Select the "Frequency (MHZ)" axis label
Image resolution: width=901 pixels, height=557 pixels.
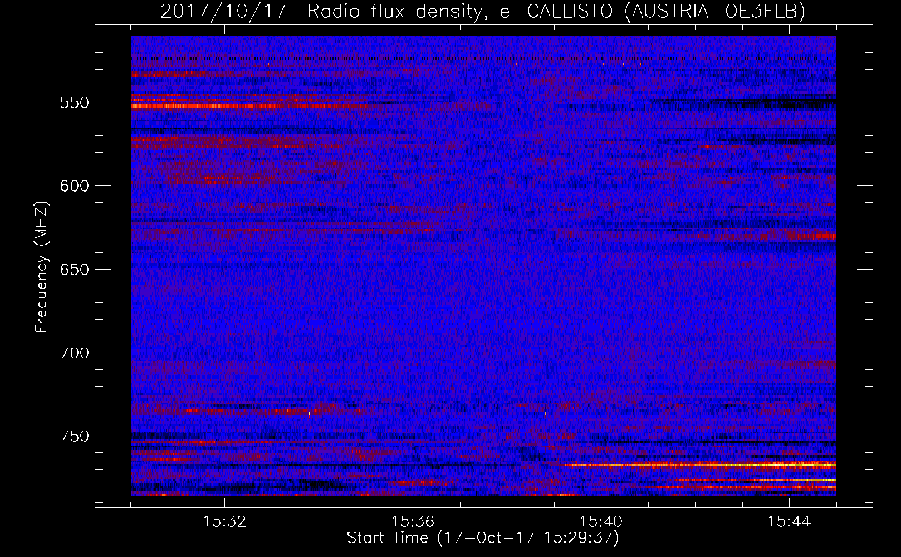point(42,267)
